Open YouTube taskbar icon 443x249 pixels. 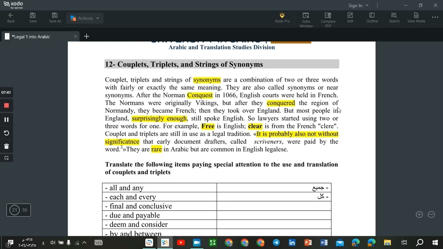point(181,242)
